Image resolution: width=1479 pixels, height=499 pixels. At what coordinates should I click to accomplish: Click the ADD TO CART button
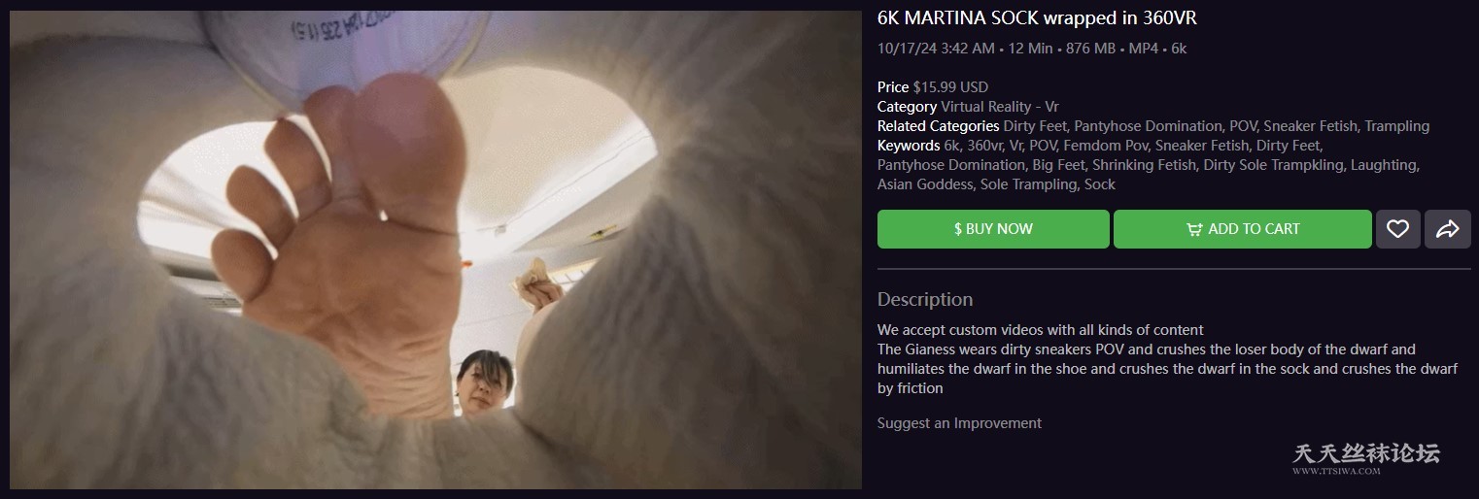[x=1243, y=229]
